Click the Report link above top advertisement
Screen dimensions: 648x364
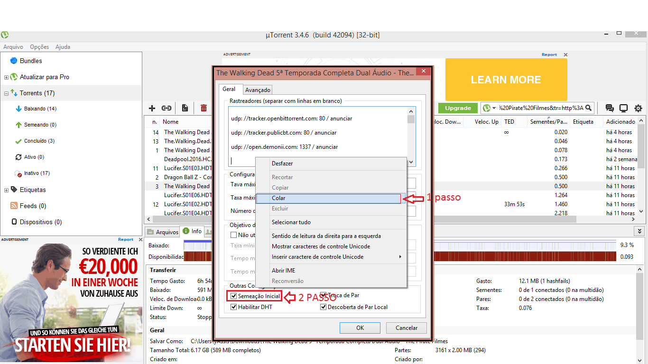tap(549, 55)
